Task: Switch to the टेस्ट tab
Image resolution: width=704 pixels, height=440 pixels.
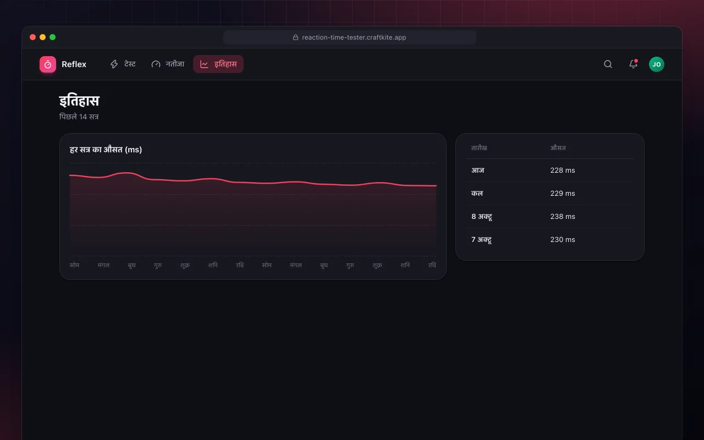Action: click(123, 64)
